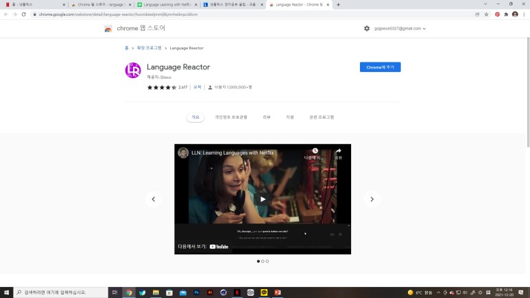530x298 pixels.
Task: Click the page vertical scrollbar
Action: [x=528, y=92]
